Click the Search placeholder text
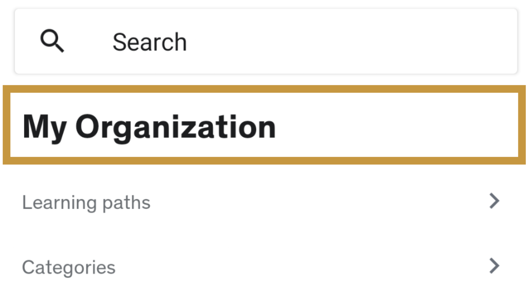532x298 pixels. (x=150, y=42)
